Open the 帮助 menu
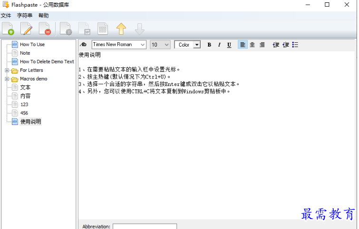Image resolution: width=359 pixels, height=229 pixels. pyautogui.click(x=43, y=16)
